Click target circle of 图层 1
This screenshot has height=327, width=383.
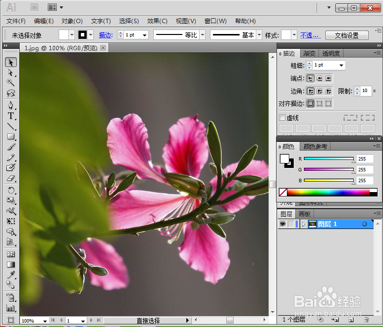point(364,224)
